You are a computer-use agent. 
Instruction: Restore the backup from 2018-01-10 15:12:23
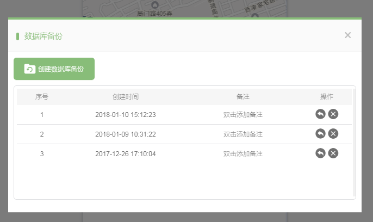pos(320,114)
